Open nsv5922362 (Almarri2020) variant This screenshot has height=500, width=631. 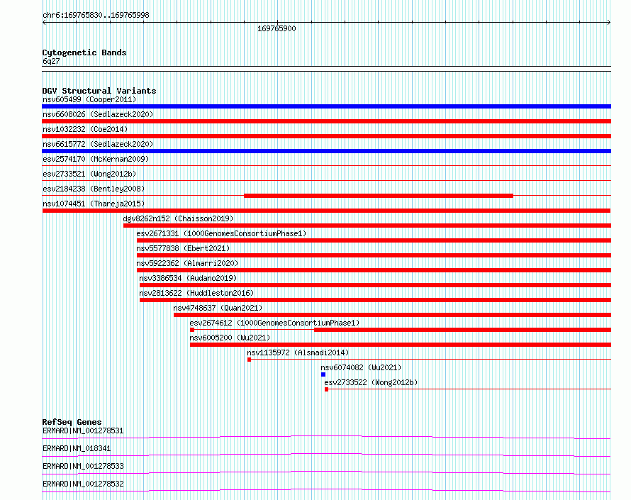(x=187, y=263)
